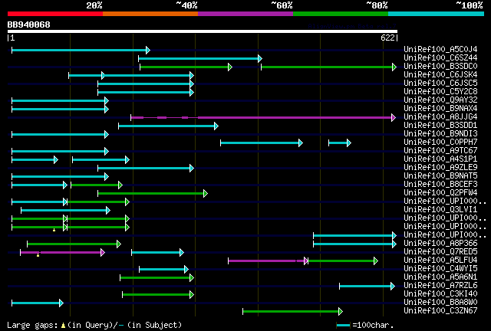Click the short rightmost cyan bar for C0PPH7
The height and width of the screenshot is (331, 491).
pos(340,143)
